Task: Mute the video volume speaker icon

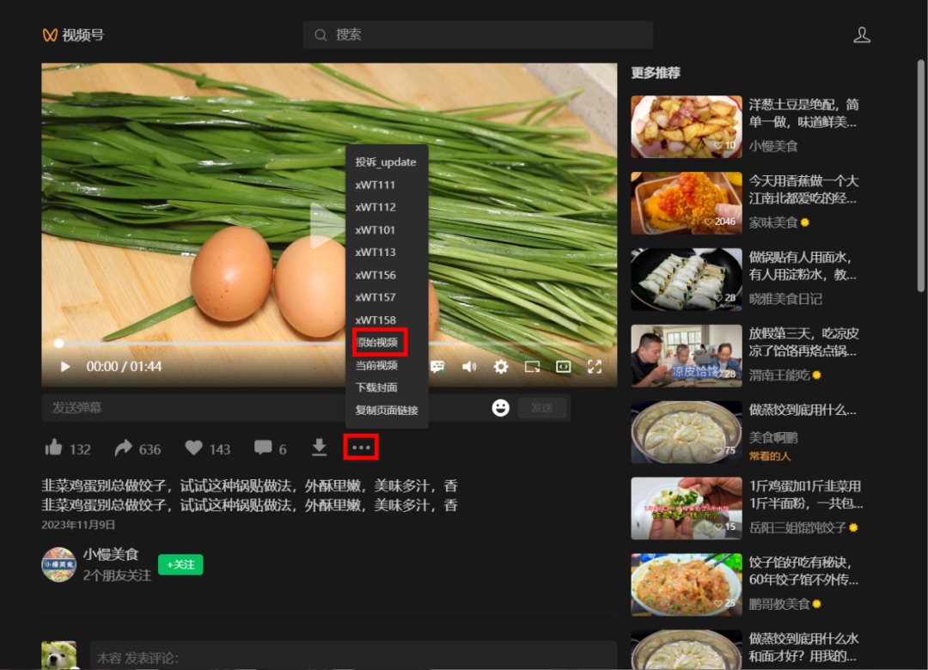Action: (469, 367)
